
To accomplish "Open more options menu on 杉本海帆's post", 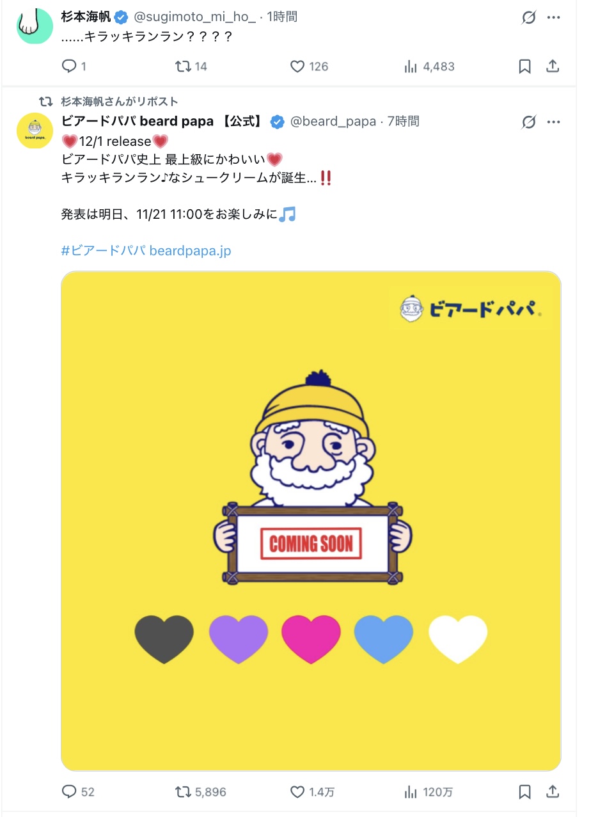I will [554, 17].
